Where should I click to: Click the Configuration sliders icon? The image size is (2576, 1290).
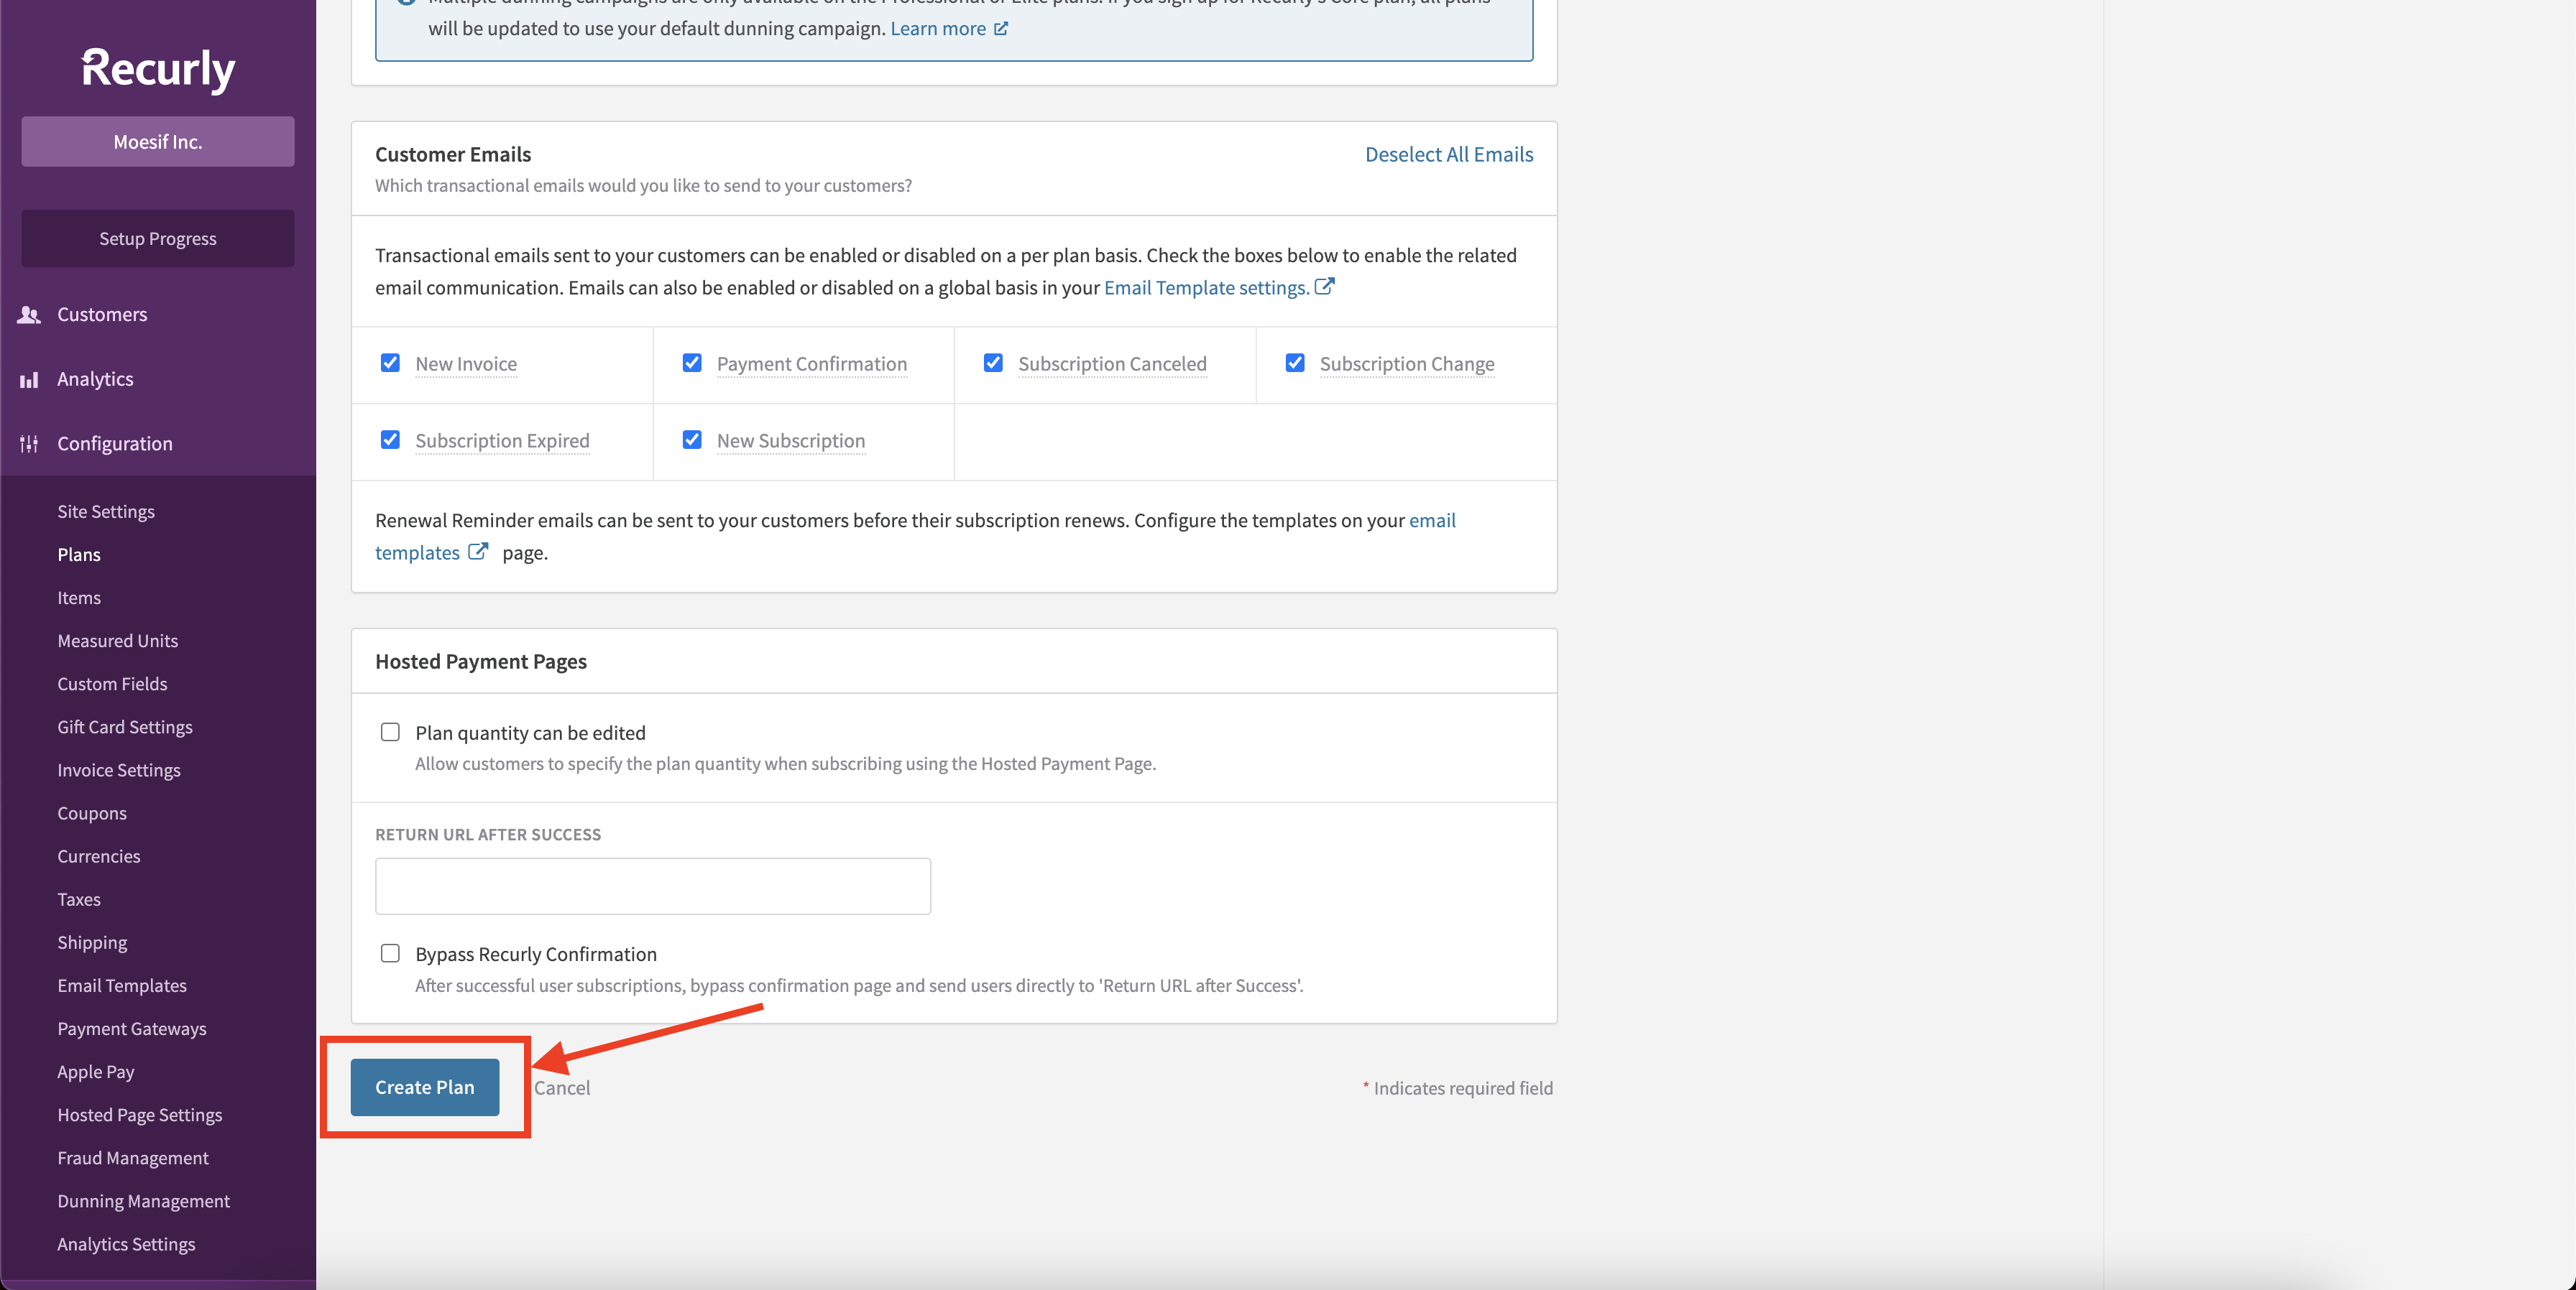29,444
